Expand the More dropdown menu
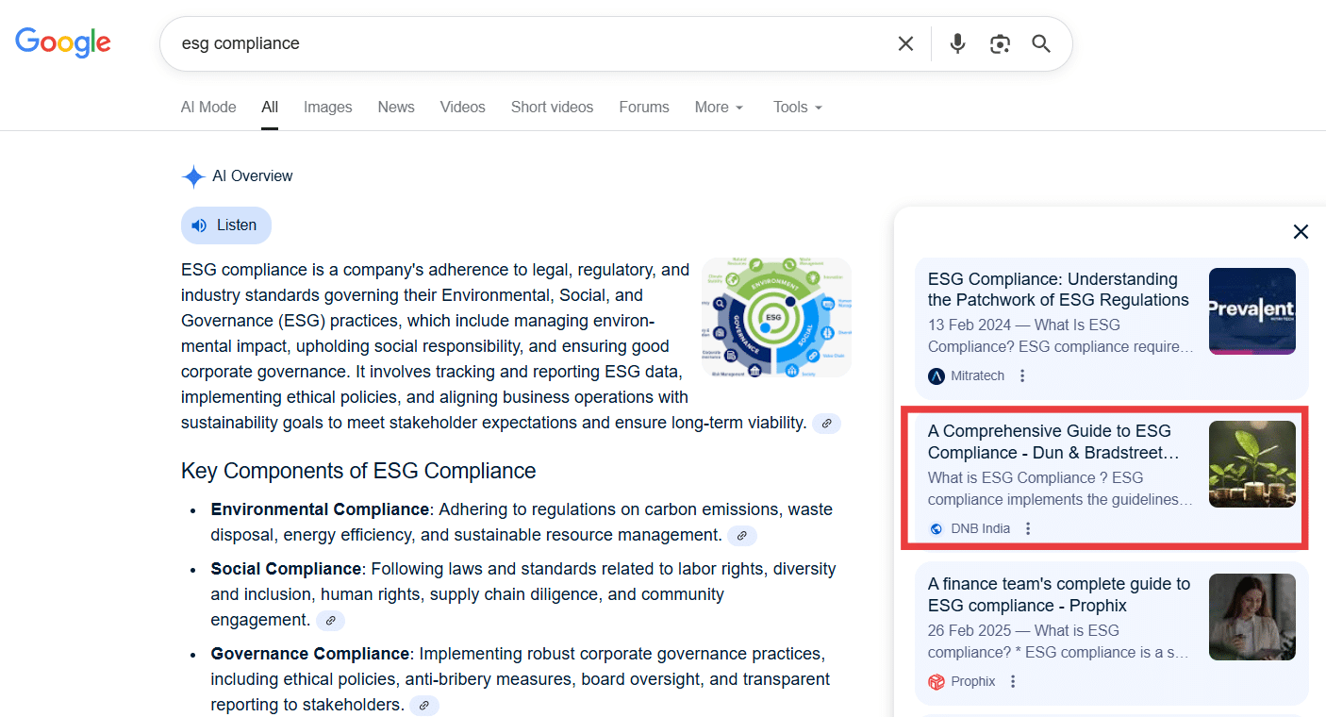1326x717 pixels. 719,108
